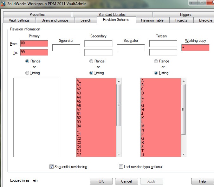The height and width of the screenshot is (187, 214).
Task: Click the Primary From field containing 00
Action: pos(34,43)
